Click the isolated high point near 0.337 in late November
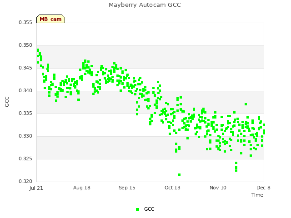 point(246,104)
